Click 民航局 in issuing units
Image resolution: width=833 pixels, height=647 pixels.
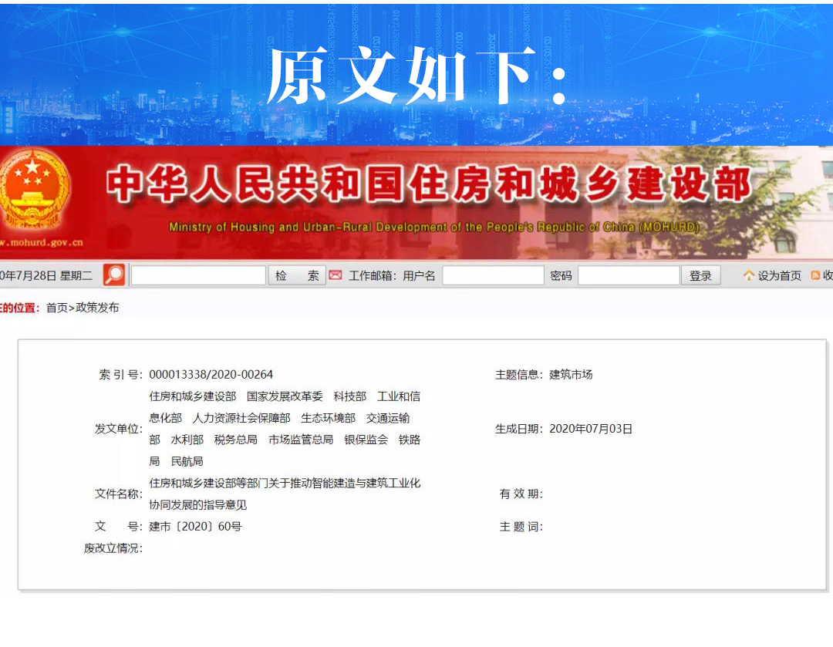187,461
